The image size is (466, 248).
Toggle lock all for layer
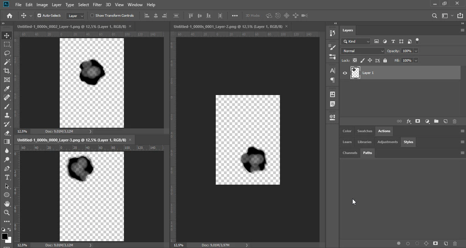pos(385,60)
